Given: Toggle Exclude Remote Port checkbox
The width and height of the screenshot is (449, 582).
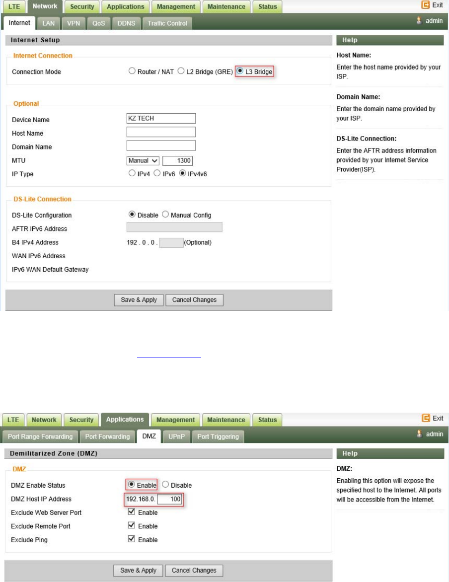Looking at the screenshot, I should coord(132,525).
